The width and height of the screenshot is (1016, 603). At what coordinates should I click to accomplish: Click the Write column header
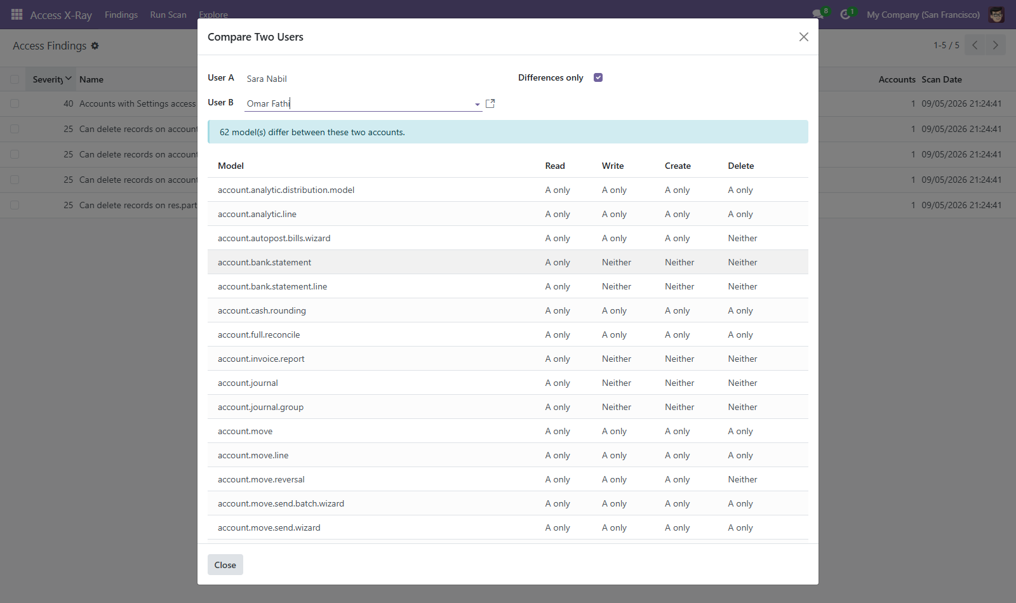coord(613,166)
